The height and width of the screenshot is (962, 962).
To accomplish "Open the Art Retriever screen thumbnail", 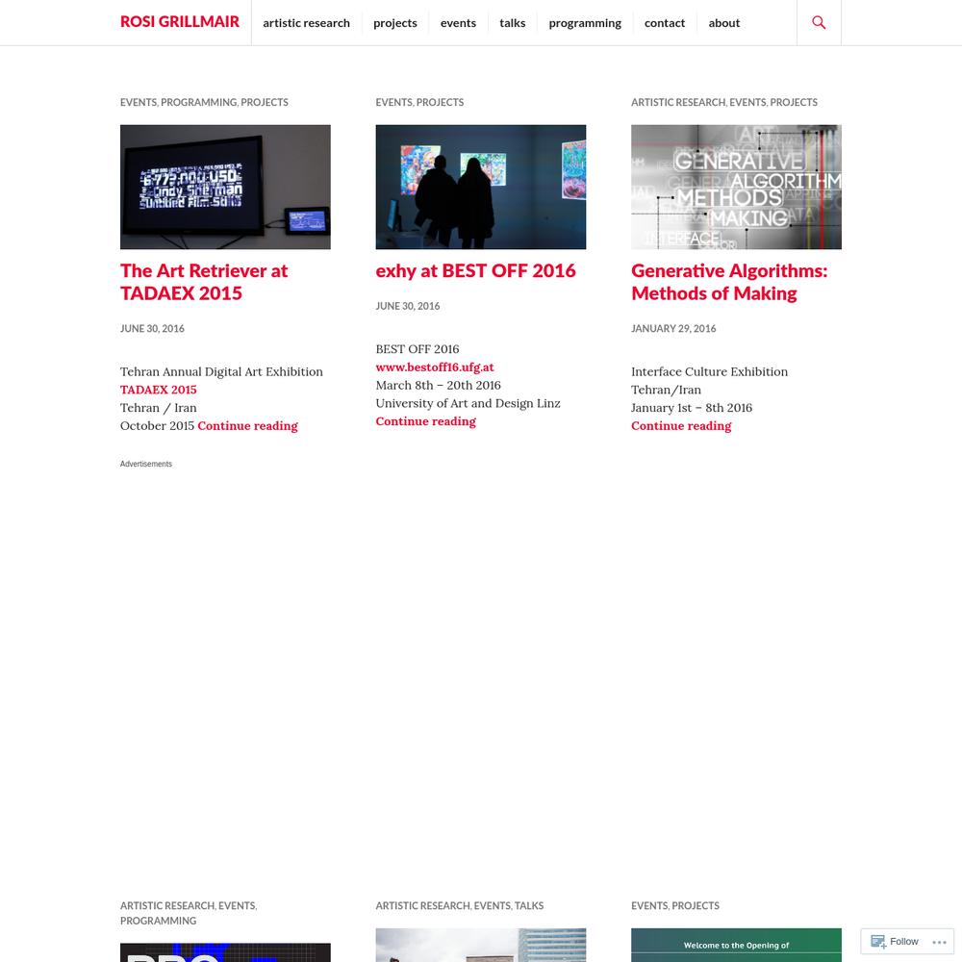I will click(x=225, y=188).
